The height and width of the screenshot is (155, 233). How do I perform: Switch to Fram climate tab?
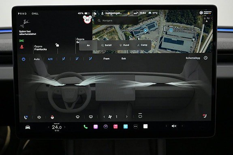(x=107, y=58)
